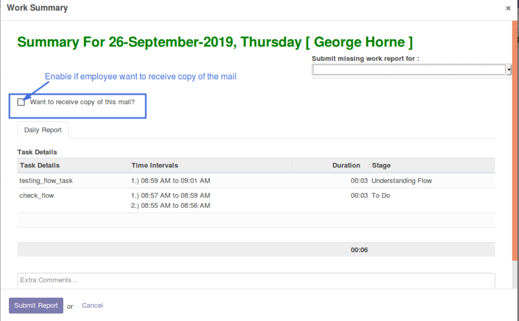The image size is (519, 321).
Task: Click the Submit Report button
Action: [x=36, y=306]
